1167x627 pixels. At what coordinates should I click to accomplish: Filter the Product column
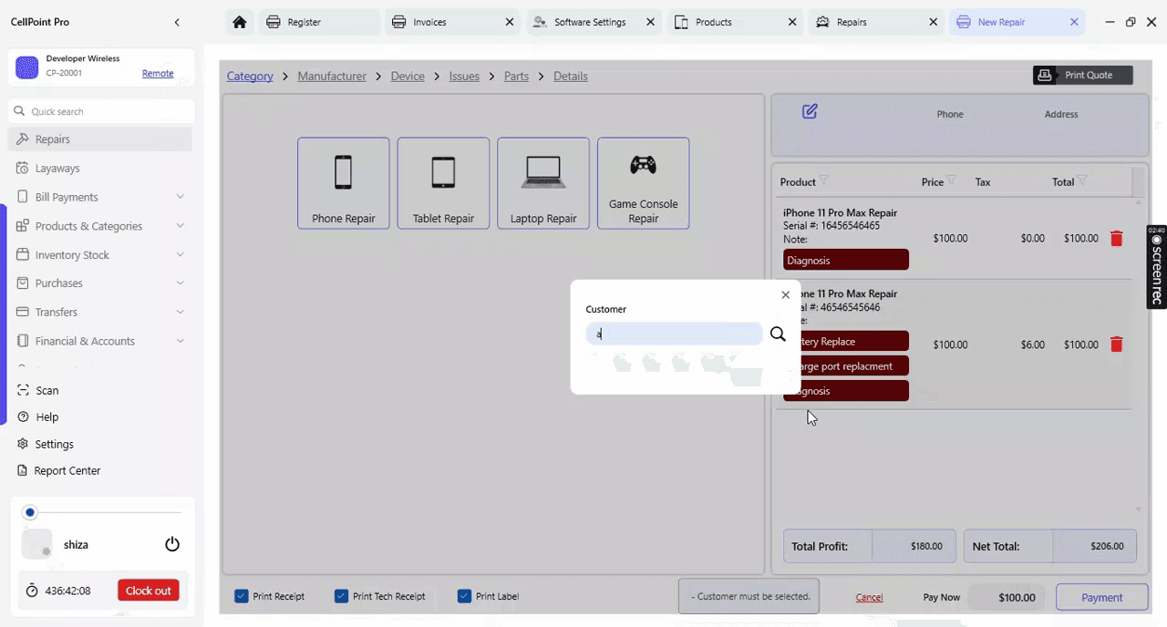pyautogui.click(x=824, y=180)
